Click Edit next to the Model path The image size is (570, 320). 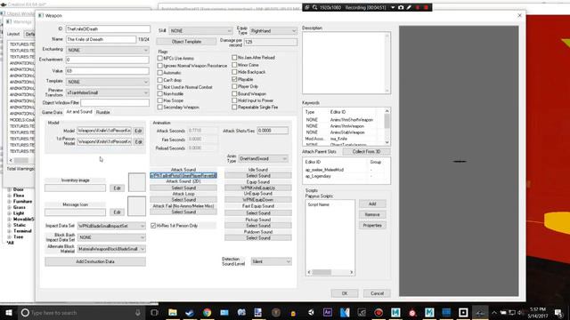click(138, 131)
